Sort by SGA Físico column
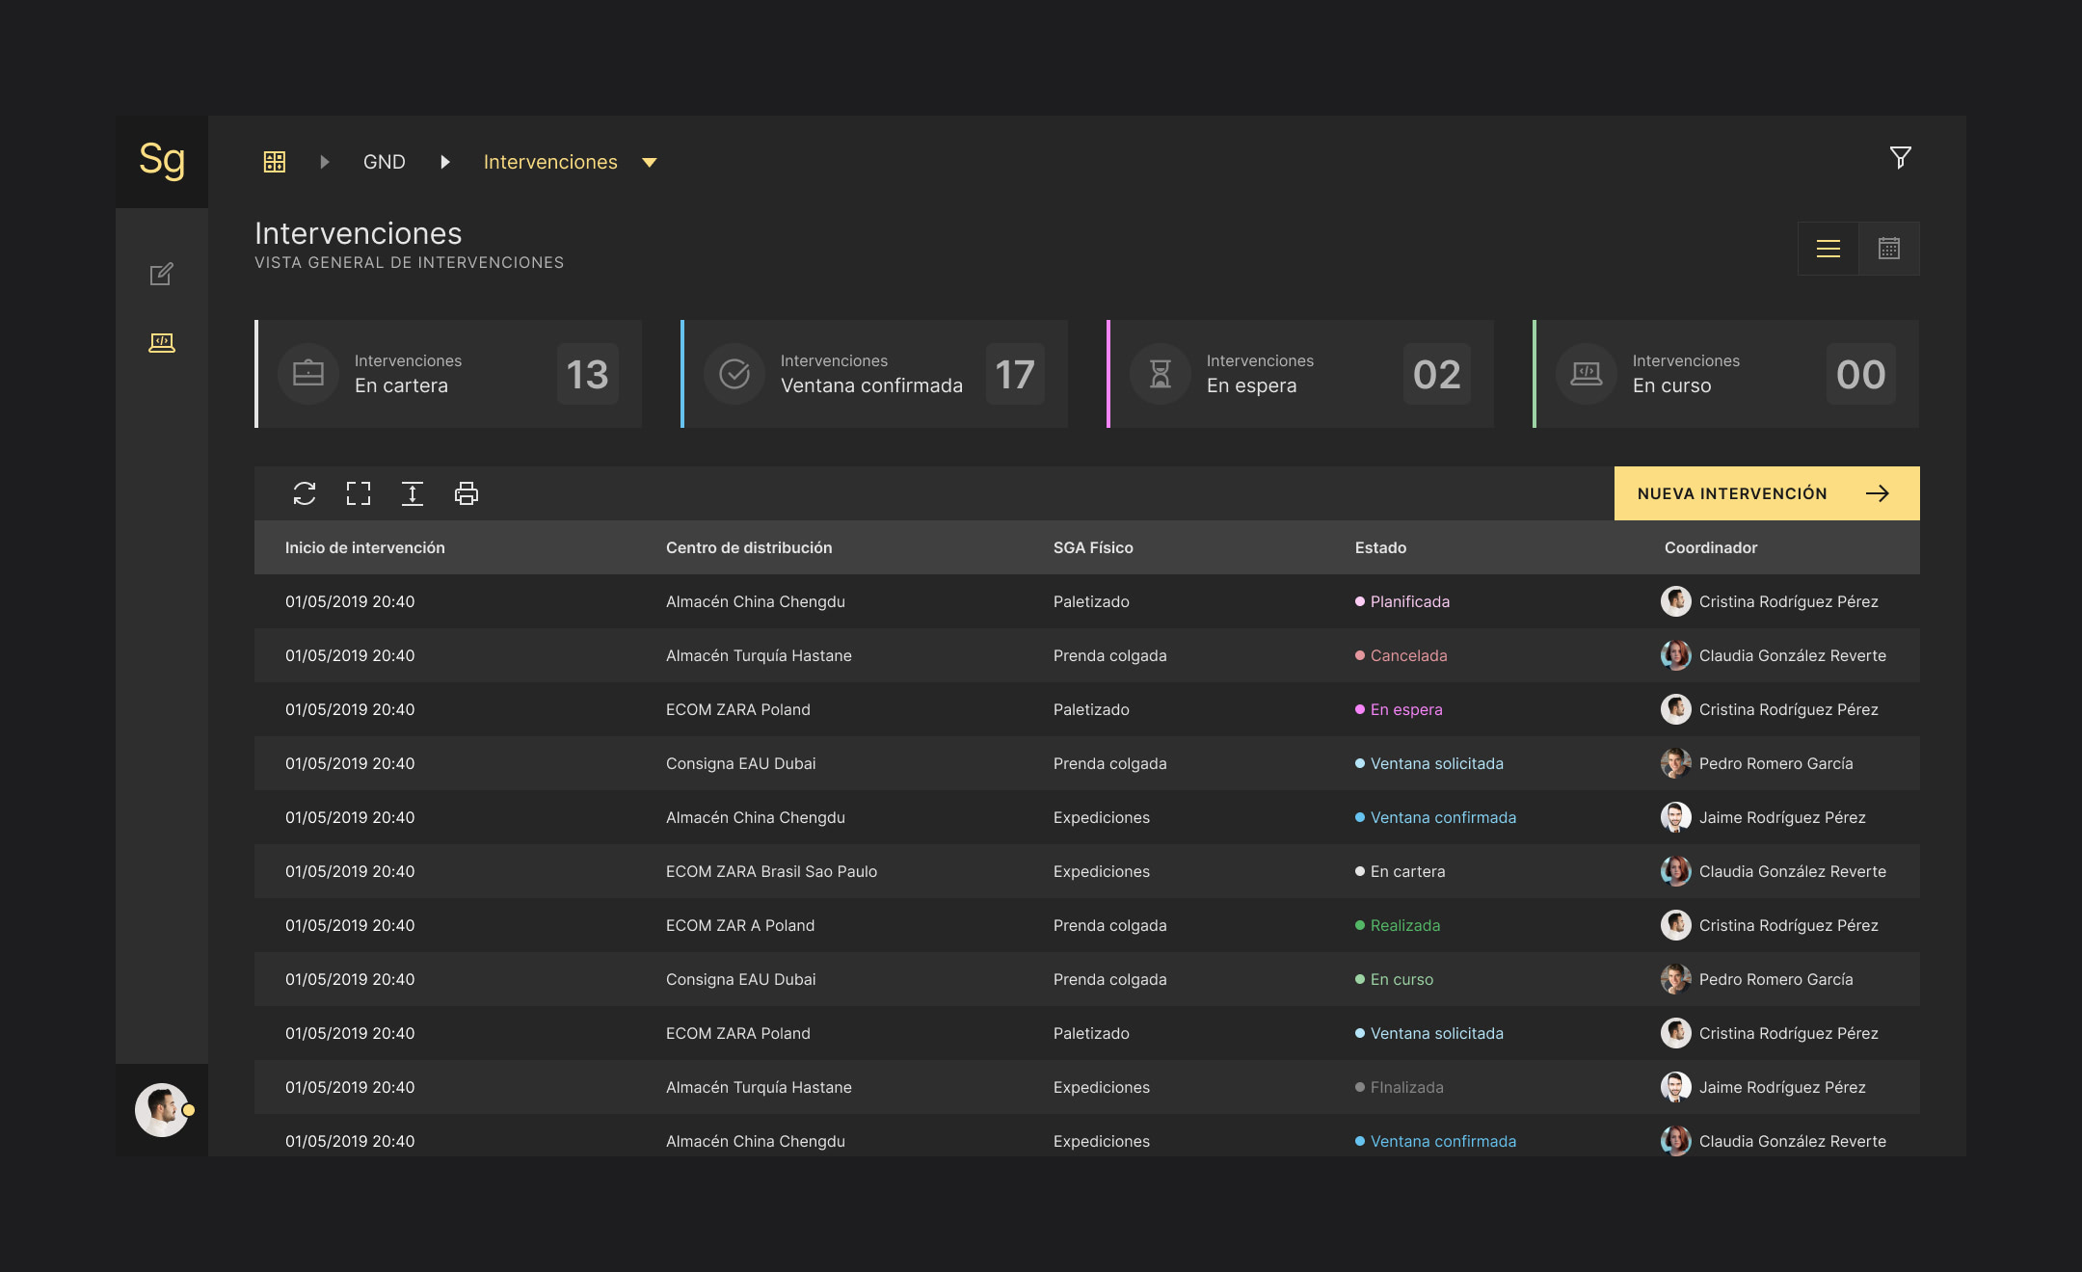Screen dimensions: 2082x1272 coord(1093,547)
